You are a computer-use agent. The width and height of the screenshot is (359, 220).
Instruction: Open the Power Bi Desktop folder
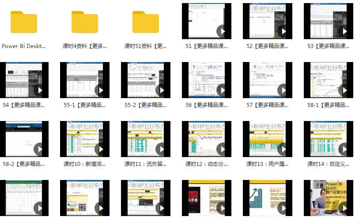click(x=24, y=22)
